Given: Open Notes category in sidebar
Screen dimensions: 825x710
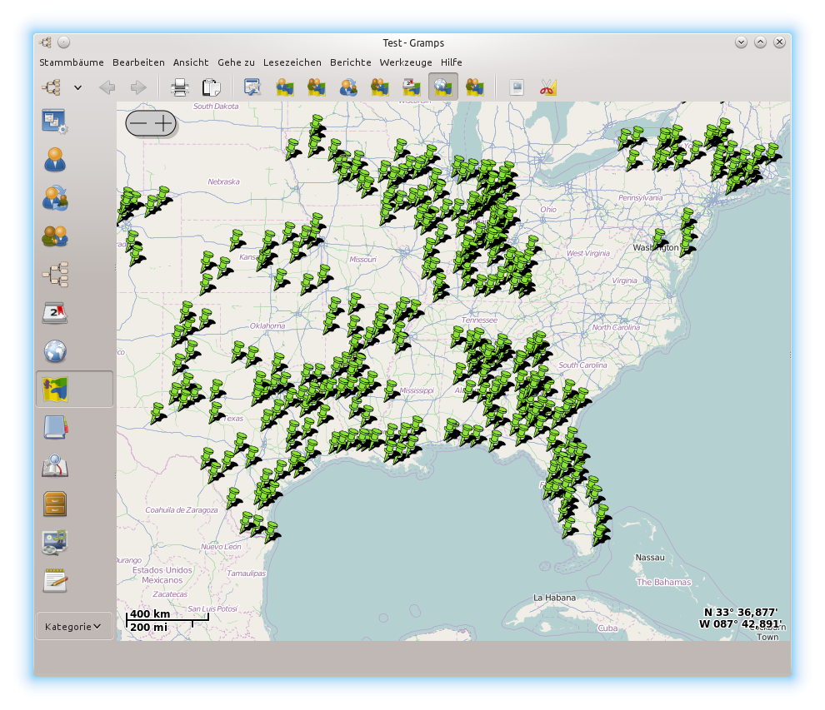Looking at the screenshot, I should [x=55, y=580].
